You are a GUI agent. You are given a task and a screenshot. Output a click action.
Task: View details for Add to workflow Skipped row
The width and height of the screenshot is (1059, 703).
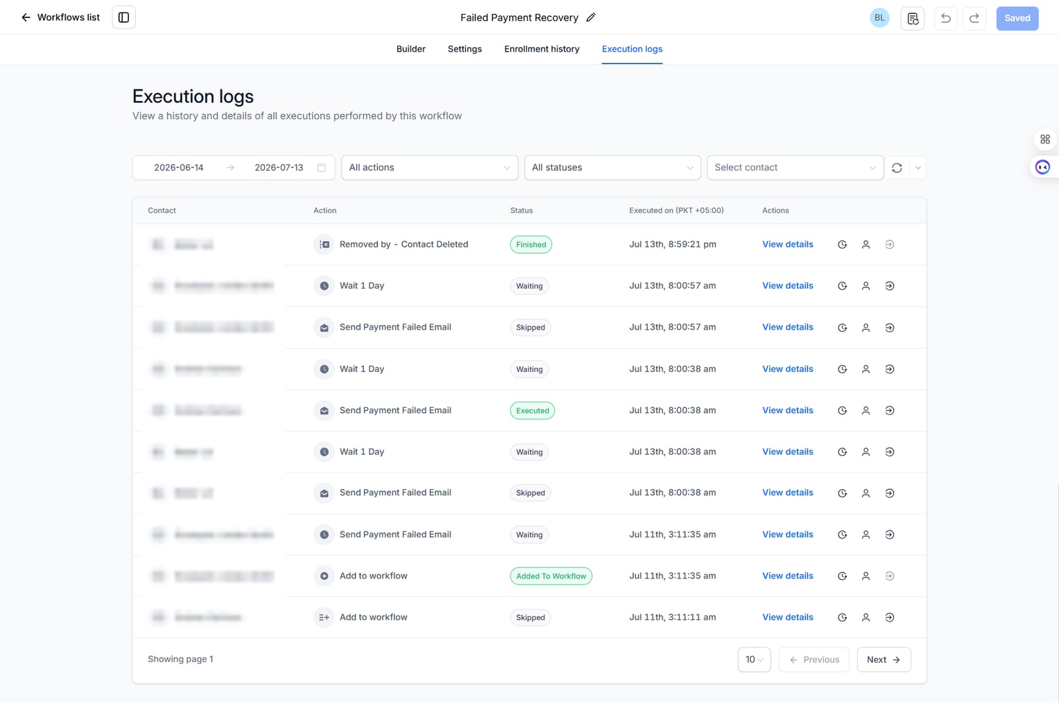(x=788, y=617)
